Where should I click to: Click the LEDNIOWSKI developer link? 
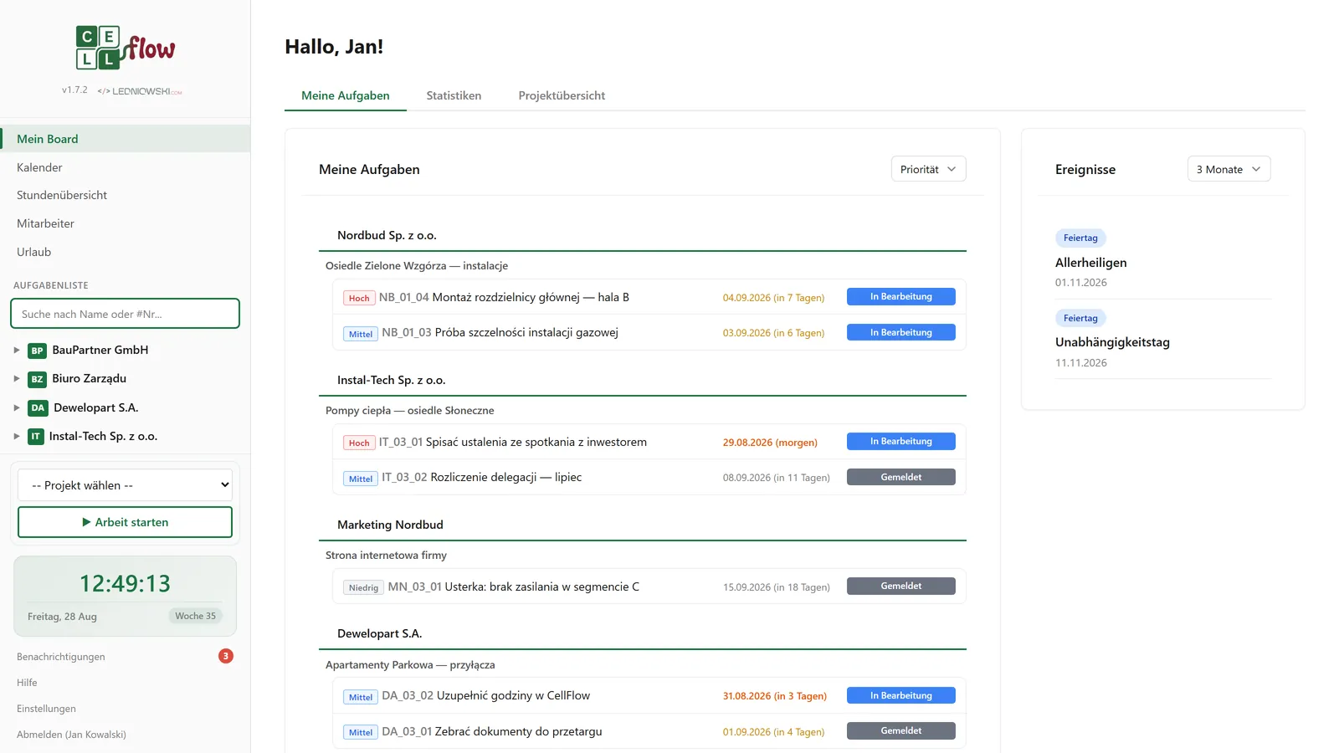click(x=140, y=91)
